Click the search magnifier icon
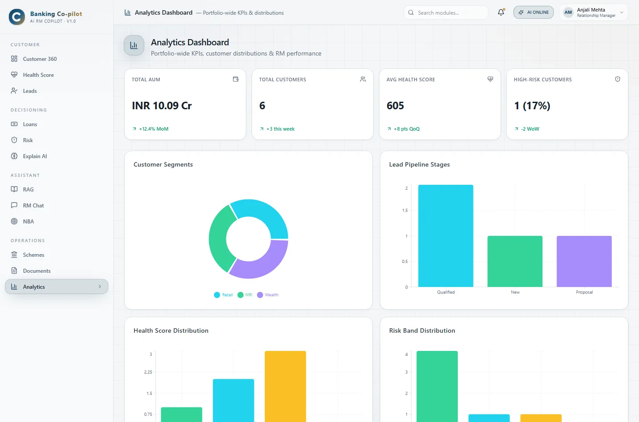Image resolution: width=639 pixels, height=422 pixels. 411,12
